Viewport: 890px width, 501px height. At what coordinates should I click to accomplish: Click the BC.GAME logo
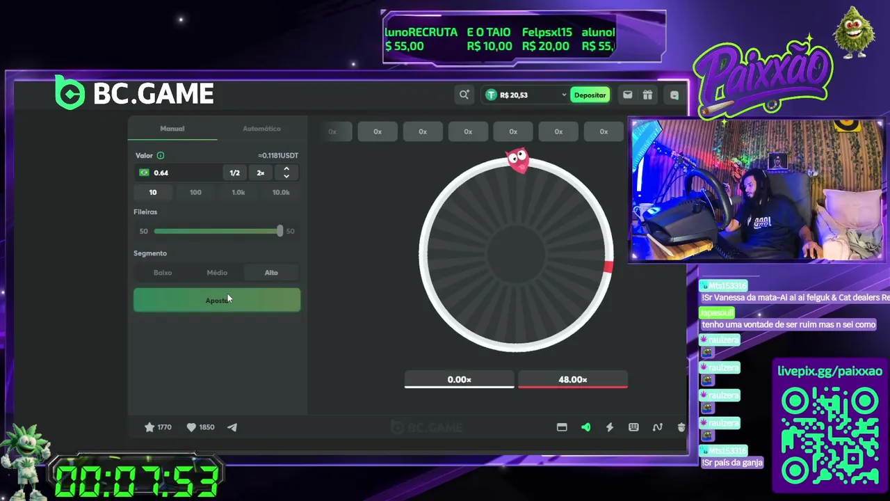tap(134, 93)
